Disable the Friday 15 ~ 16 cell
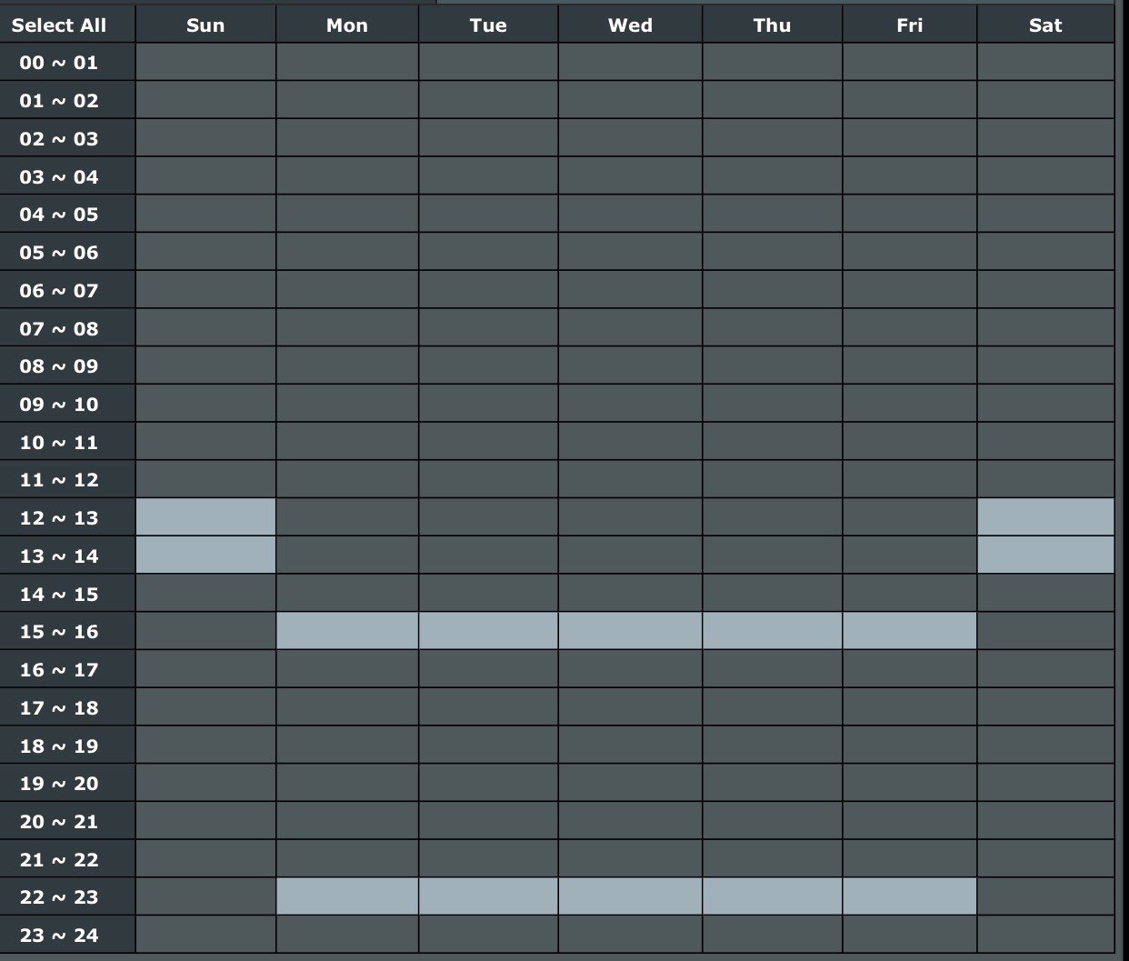This screenshot has height=961, width=1129. pos(909,631)
